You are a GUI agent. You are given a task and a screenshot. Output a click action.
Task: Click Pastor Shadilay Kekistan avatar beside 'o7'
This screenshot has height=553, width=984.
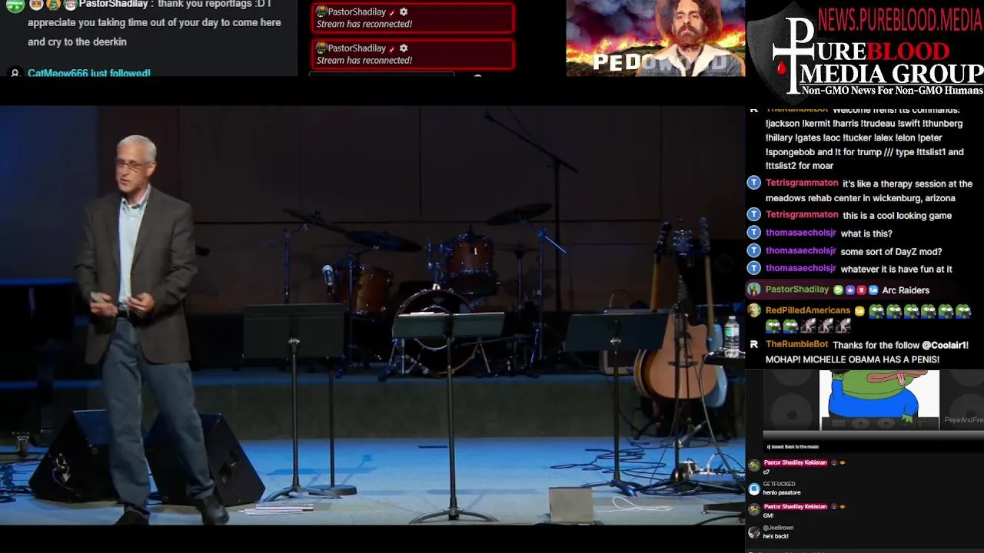click(x=754, y=465)
